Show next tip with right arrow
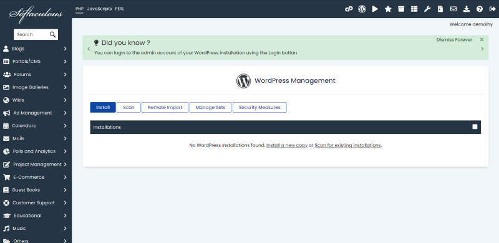The width and height of the screenshot is (499, 243). click(482, 49)
